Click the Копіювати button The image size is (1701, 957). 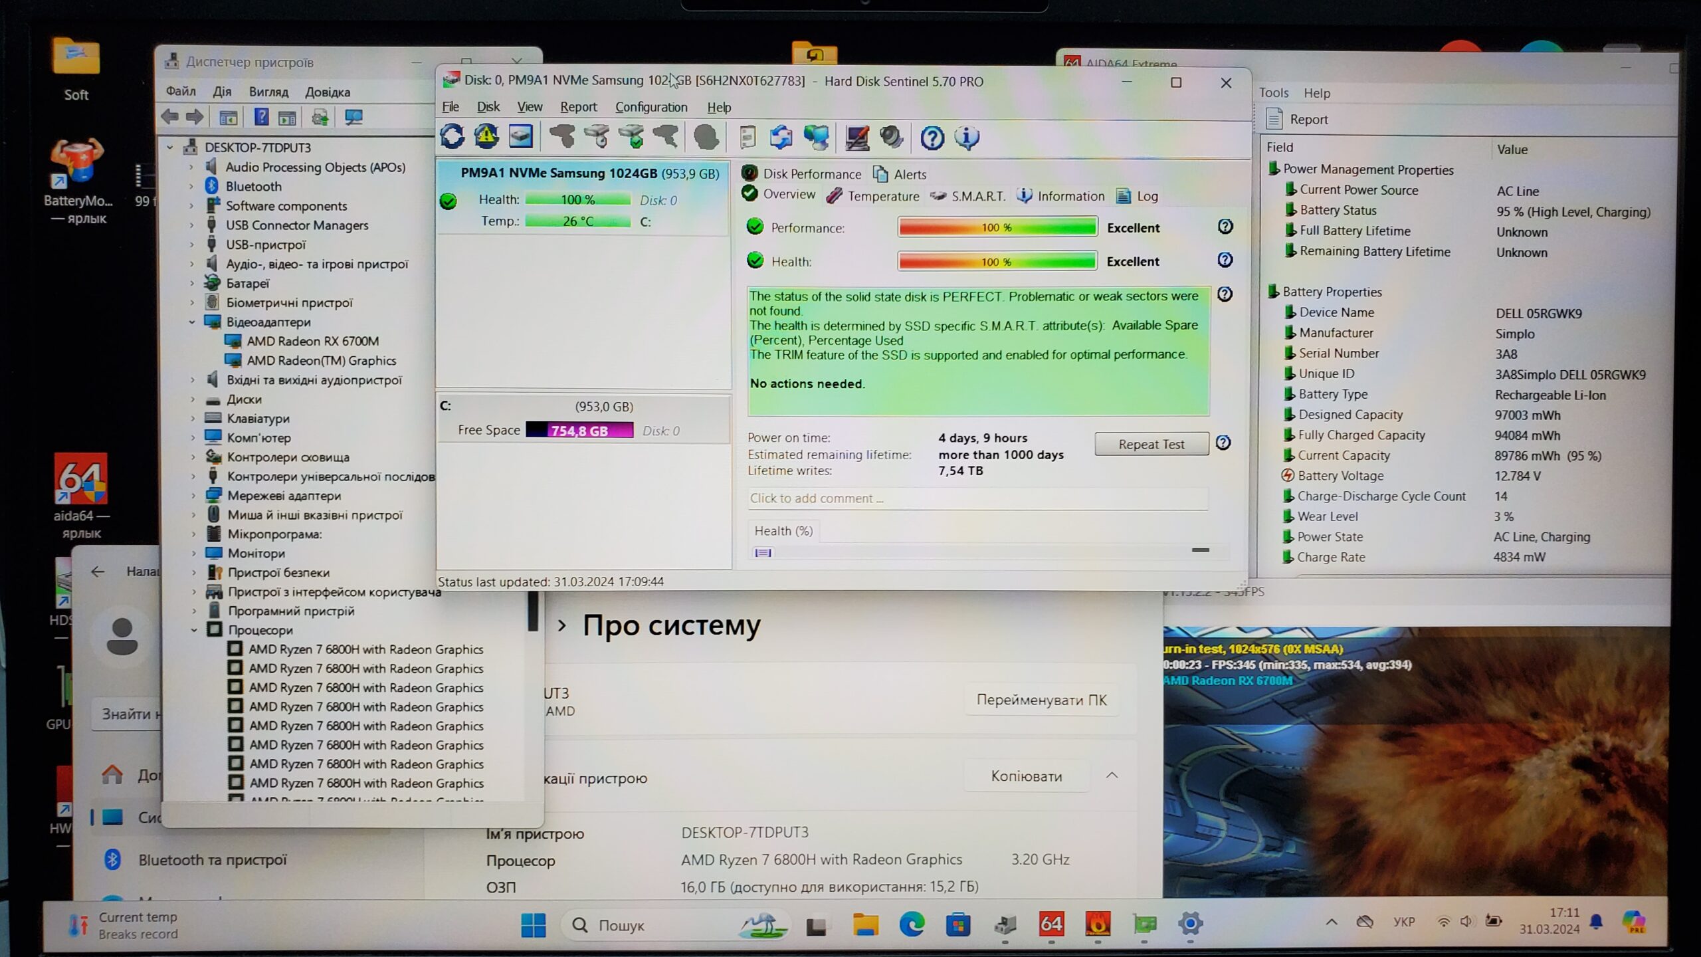[1026, 776]
